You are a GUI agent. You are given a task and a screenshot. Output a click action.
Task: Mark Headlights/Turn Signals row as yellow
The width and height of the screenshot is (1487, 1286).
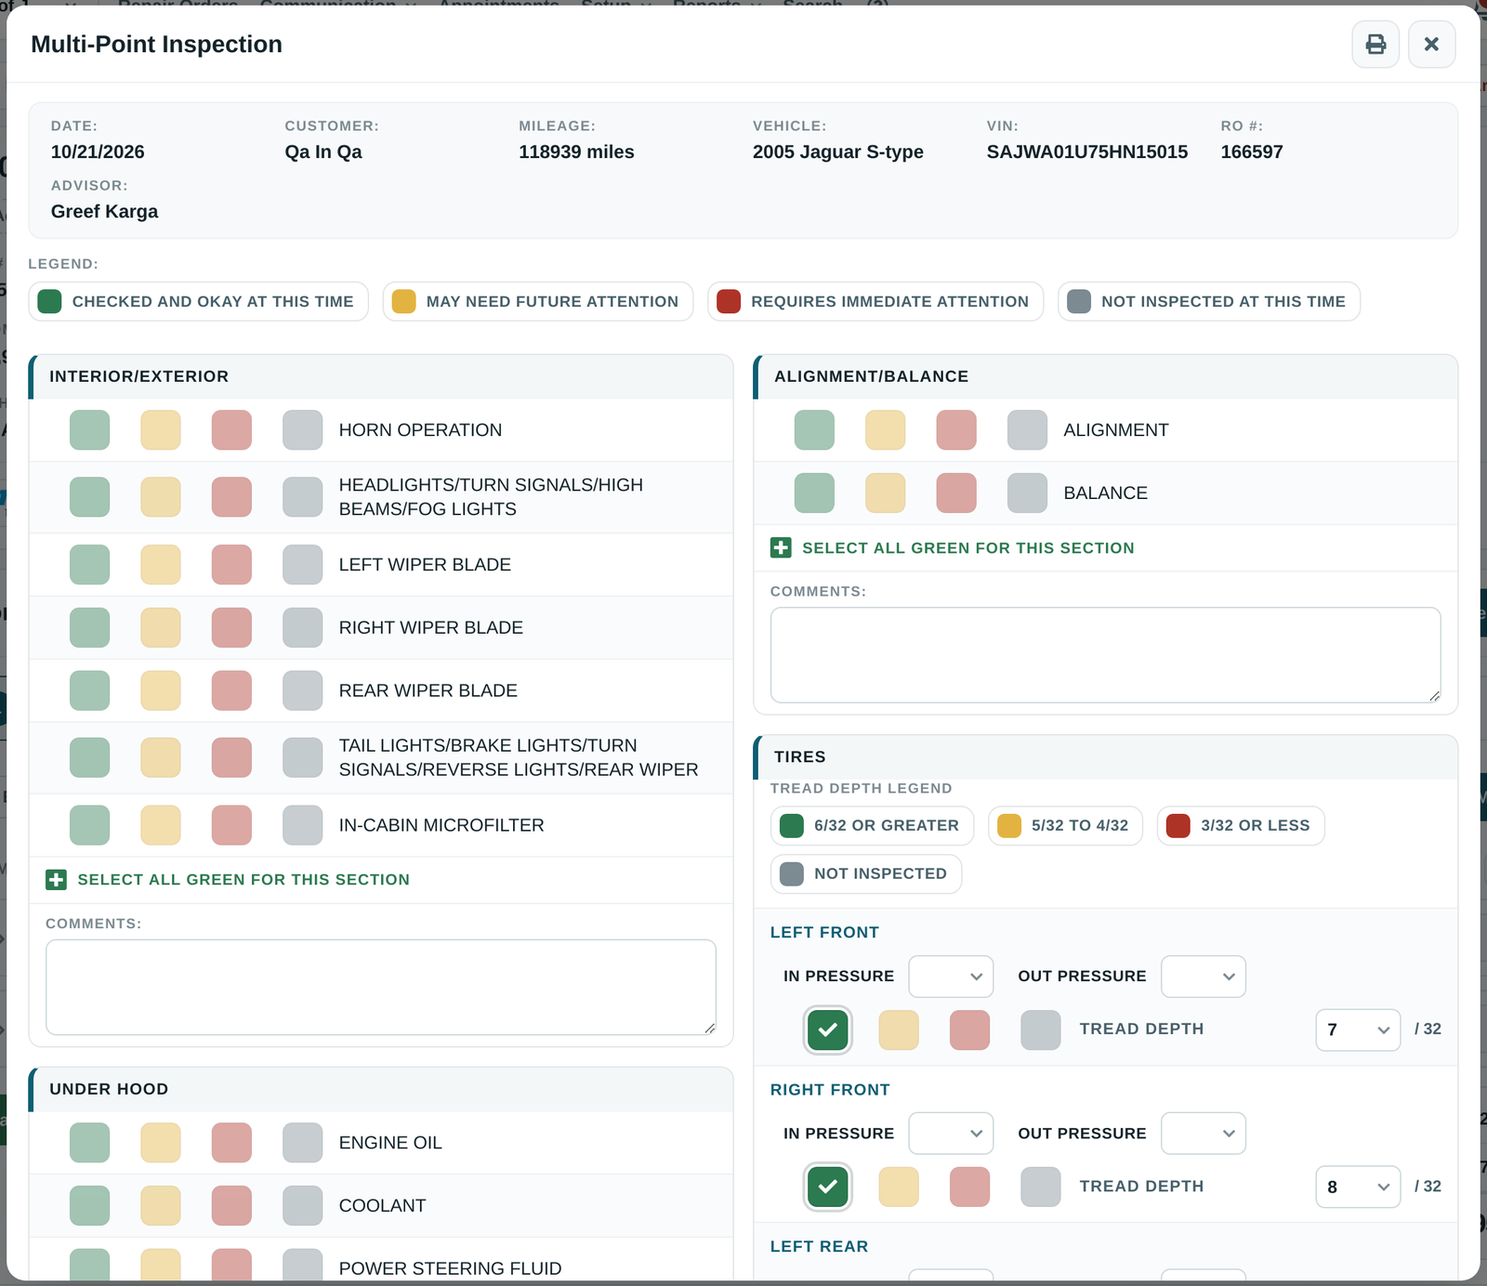click(161, 497)
